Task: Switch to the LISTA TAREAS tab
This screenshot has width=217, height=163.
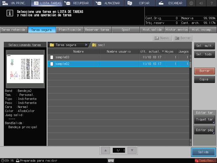Action: click(47, 3)
